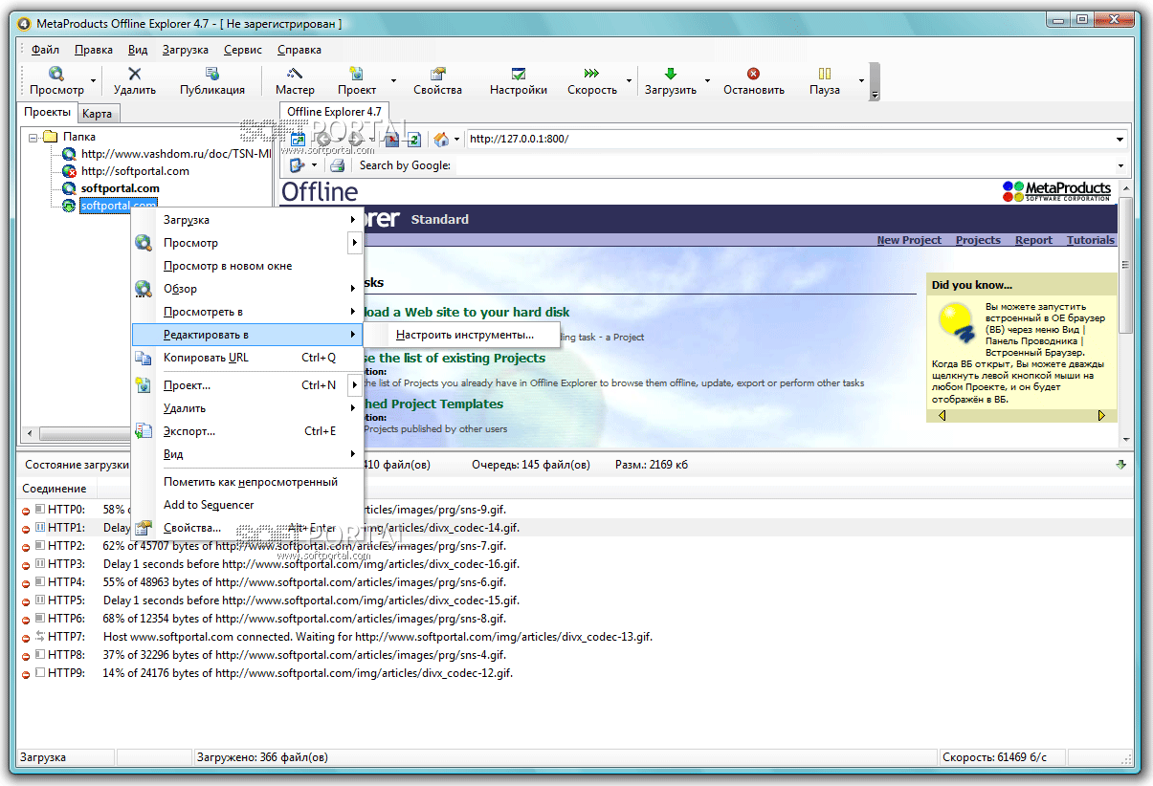The width and height of the screenshot is (1153, 786).
Task: Select the Offline Explorer 4.7 browser tab
Action: [334, 112]
